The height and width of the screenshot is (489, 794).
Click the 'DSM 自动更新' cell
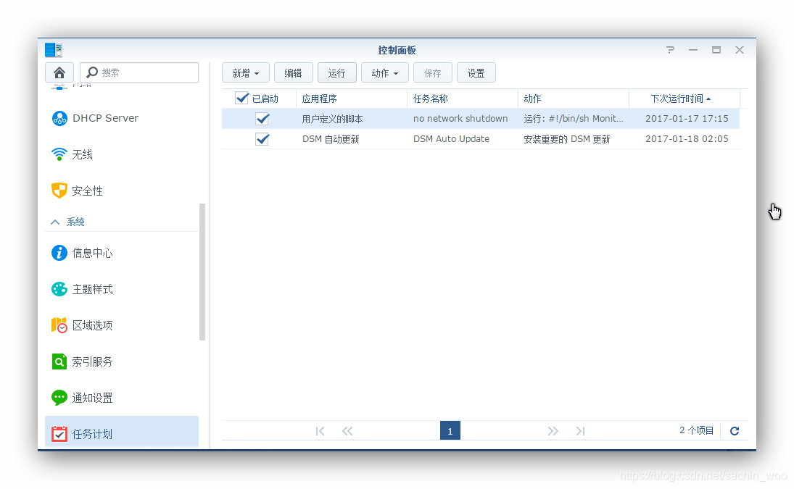coord(331,139)
